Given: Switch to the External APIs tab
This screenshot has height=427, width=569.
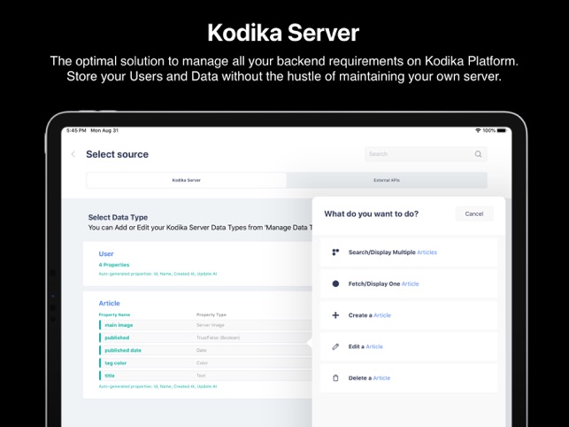Looking at the screenshot, I should 387,180.
